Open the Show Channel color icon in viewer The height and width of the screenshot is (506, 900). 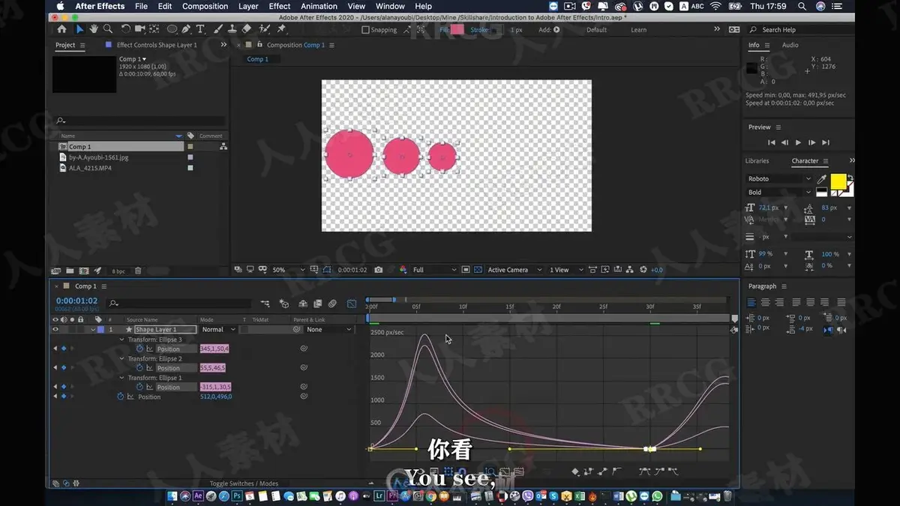(x=403, y=270)
